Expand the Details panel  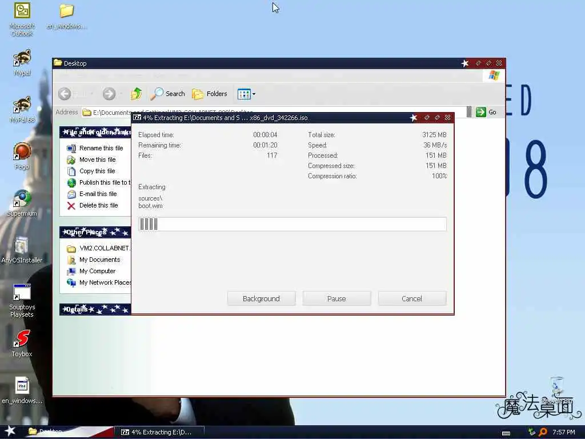(x=95, y=309)
